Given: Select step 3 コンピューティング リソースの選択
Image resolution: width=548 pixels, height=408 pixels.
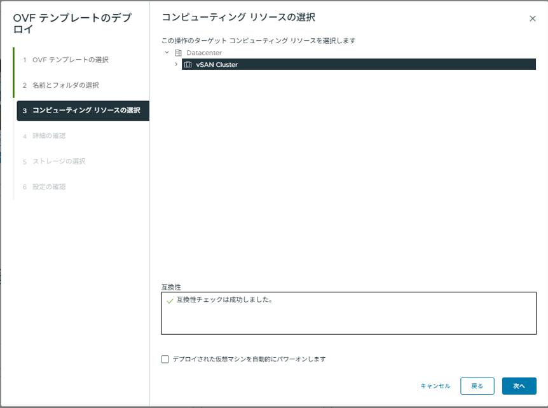Looking at the screenshot, I should [83, 111].
